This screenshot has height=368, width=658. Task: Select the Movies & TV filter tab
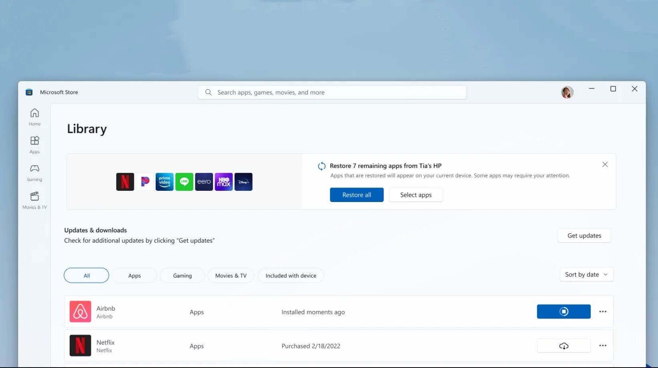231,276
